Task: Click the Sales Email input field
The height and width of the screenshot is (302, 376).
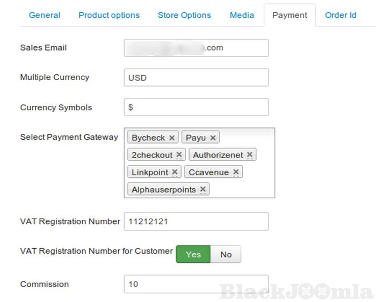Action: tap(196, 48)
